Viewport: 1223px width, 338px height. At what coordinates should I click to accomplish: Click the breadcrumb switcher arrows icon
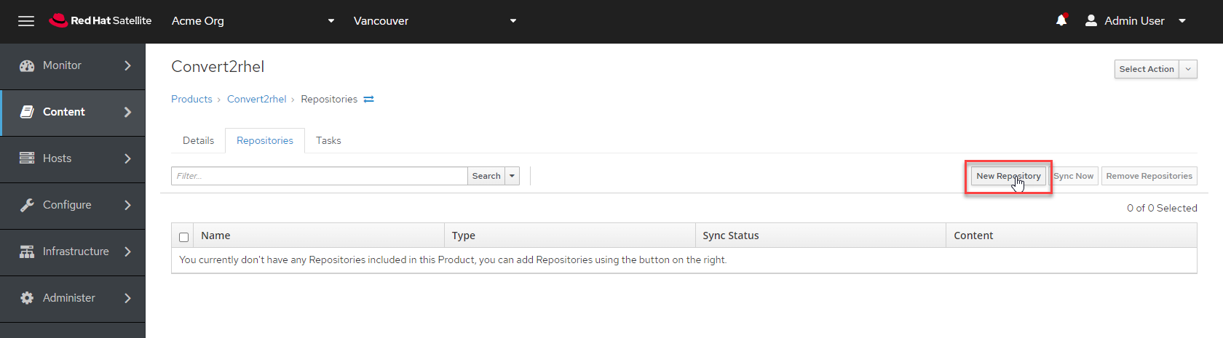(x=368, y=100)
